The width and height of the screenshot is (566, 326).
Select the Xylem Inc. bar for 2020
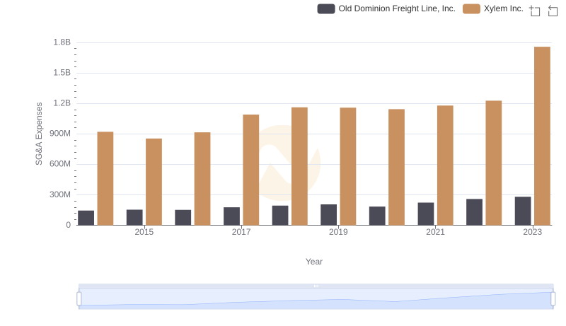(x=396, y=168)
